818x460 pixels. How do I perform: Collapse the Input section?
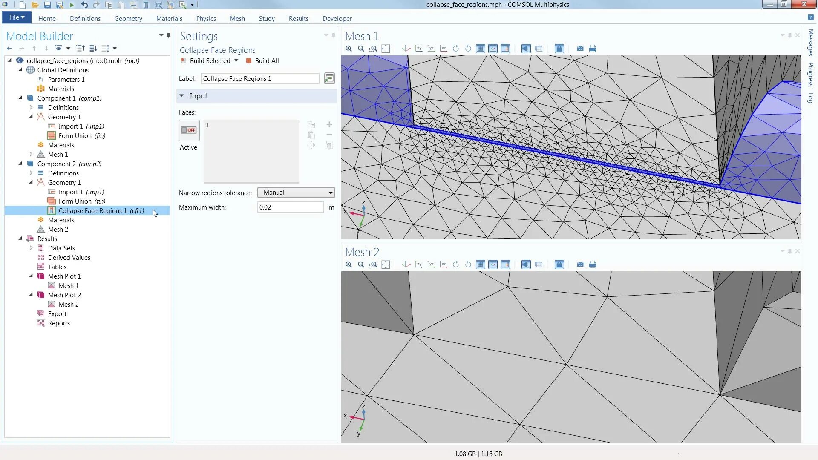pyautogui.click(x=182, y=96)
